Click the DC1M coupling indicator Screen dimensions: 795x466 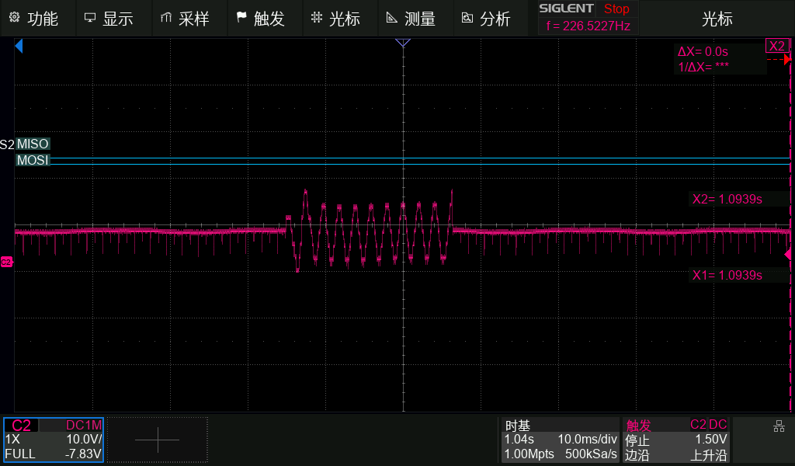coord(84,426)
